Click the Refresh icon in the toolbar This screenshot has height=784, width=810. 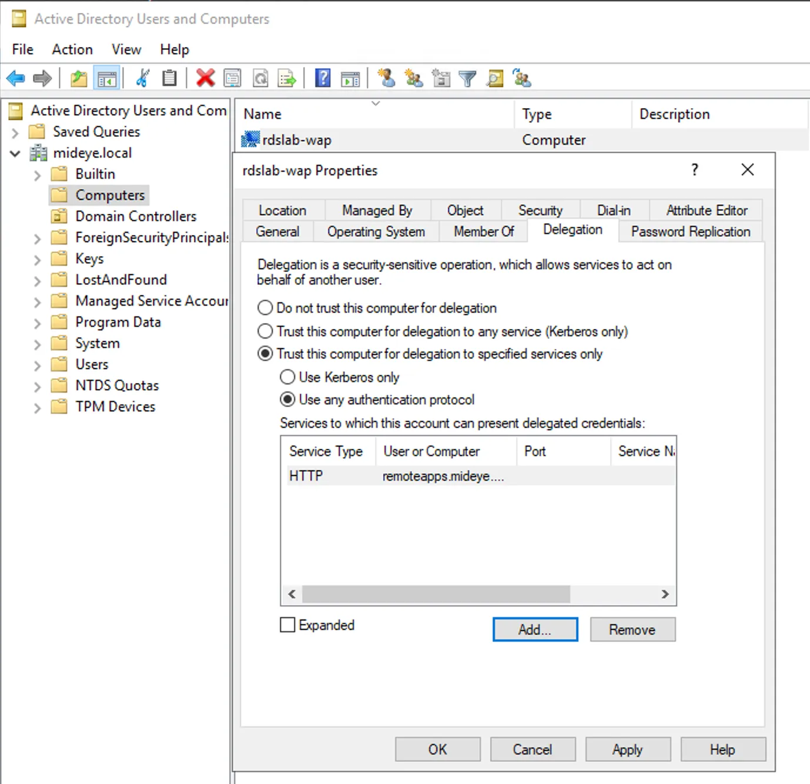click(261, 78)
